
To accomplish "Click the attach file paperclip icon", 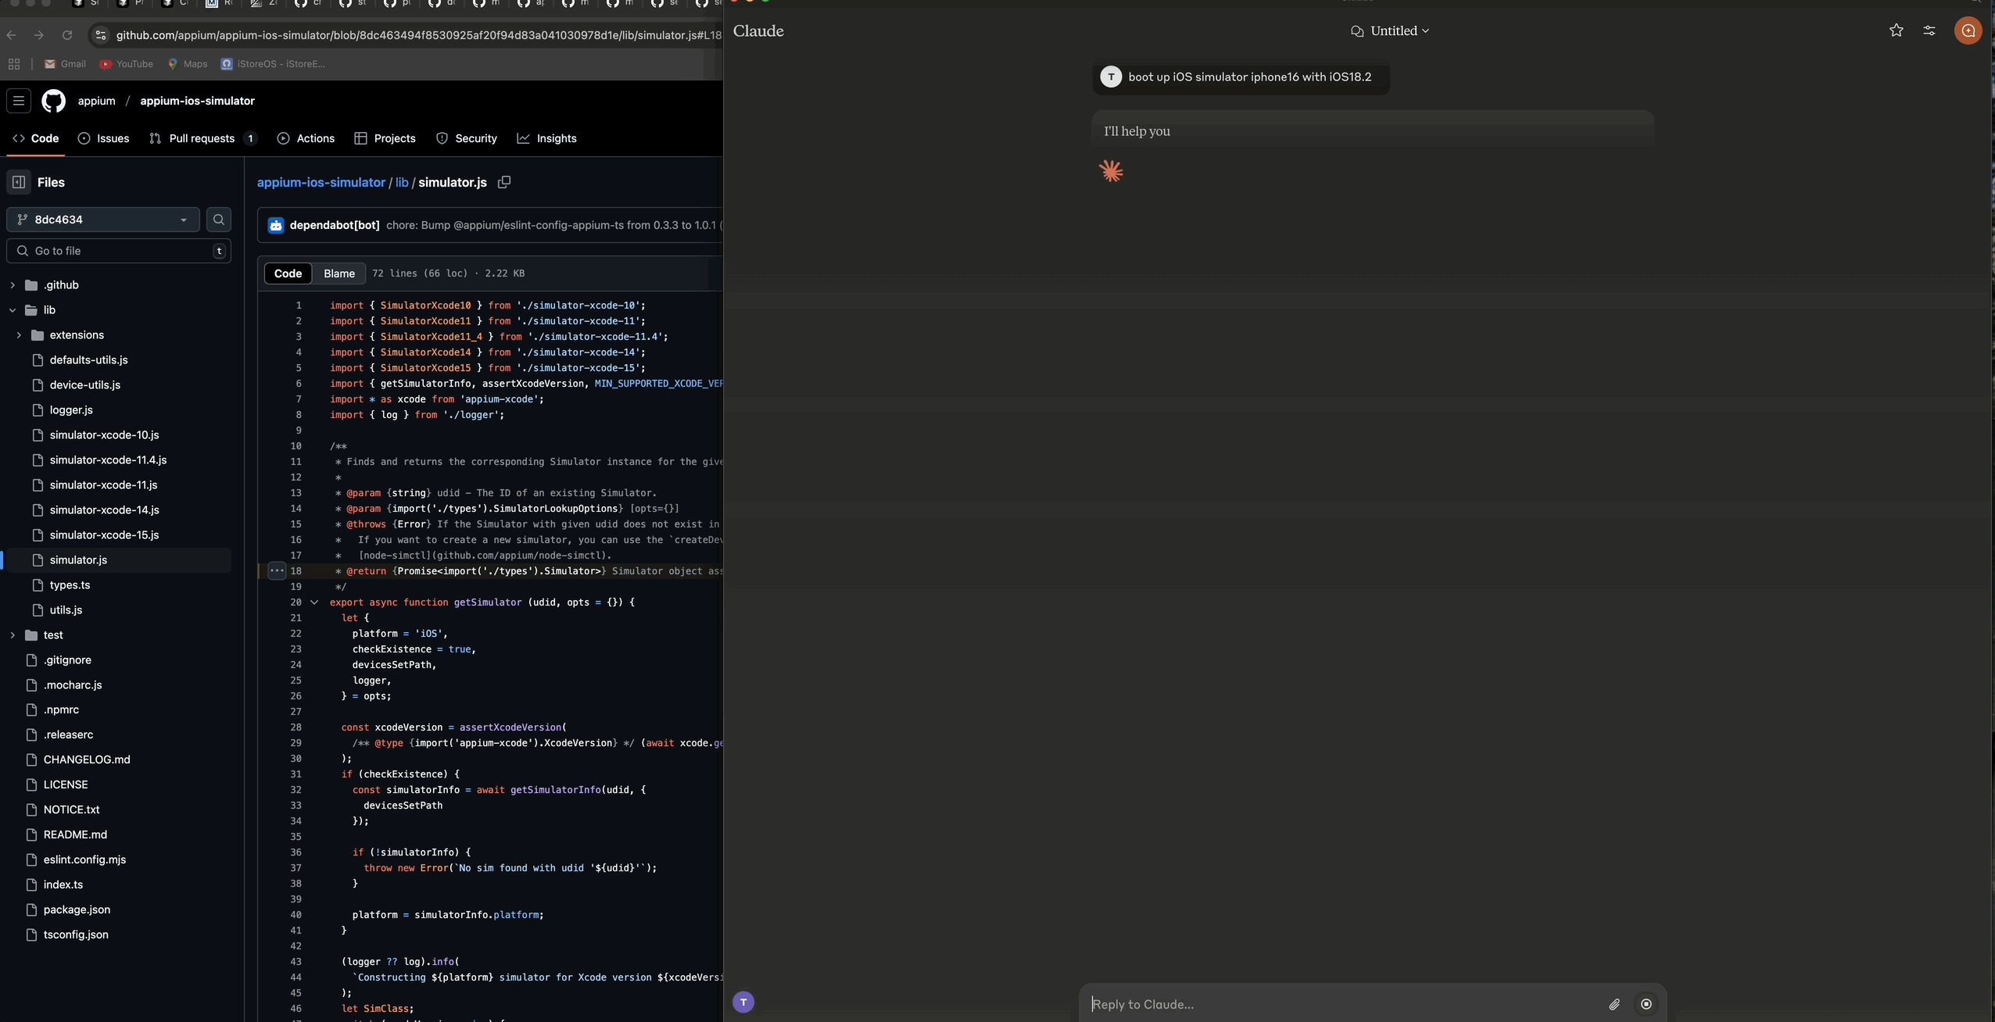I will (x=1614, y=1004).
